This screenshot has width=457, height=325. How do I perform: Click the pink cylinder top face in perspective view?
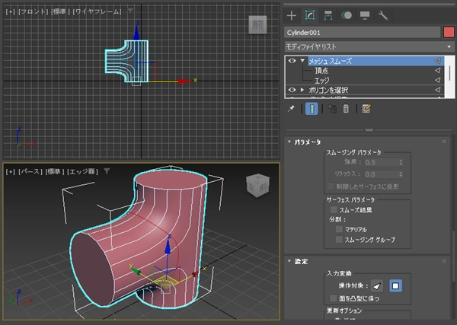171,180
